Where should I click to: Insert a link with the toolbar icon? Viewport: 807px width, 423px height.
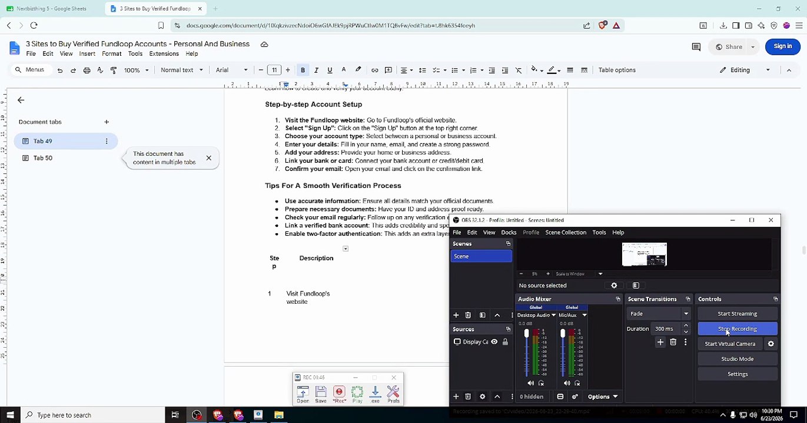tap(374, 70)
